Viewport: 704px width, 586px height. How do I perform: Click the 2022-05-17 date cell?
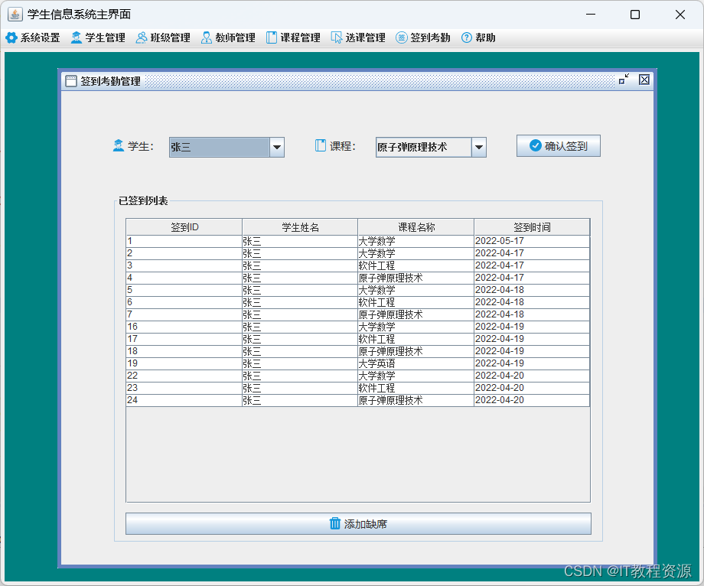coord(532,242)
